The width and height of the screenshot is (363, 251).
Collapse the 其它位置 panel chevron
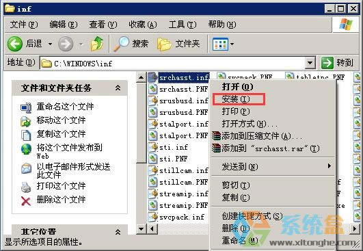click(118, 232)
